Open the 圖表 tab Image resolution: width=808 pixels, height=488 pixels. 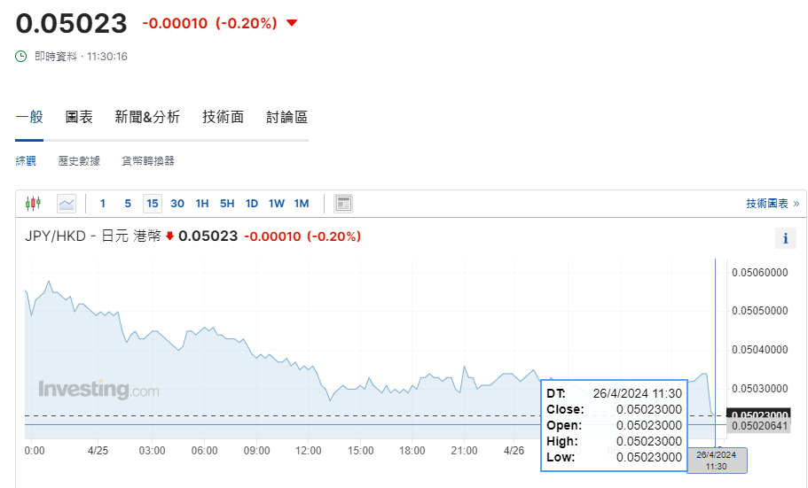(x=79, y=117)
